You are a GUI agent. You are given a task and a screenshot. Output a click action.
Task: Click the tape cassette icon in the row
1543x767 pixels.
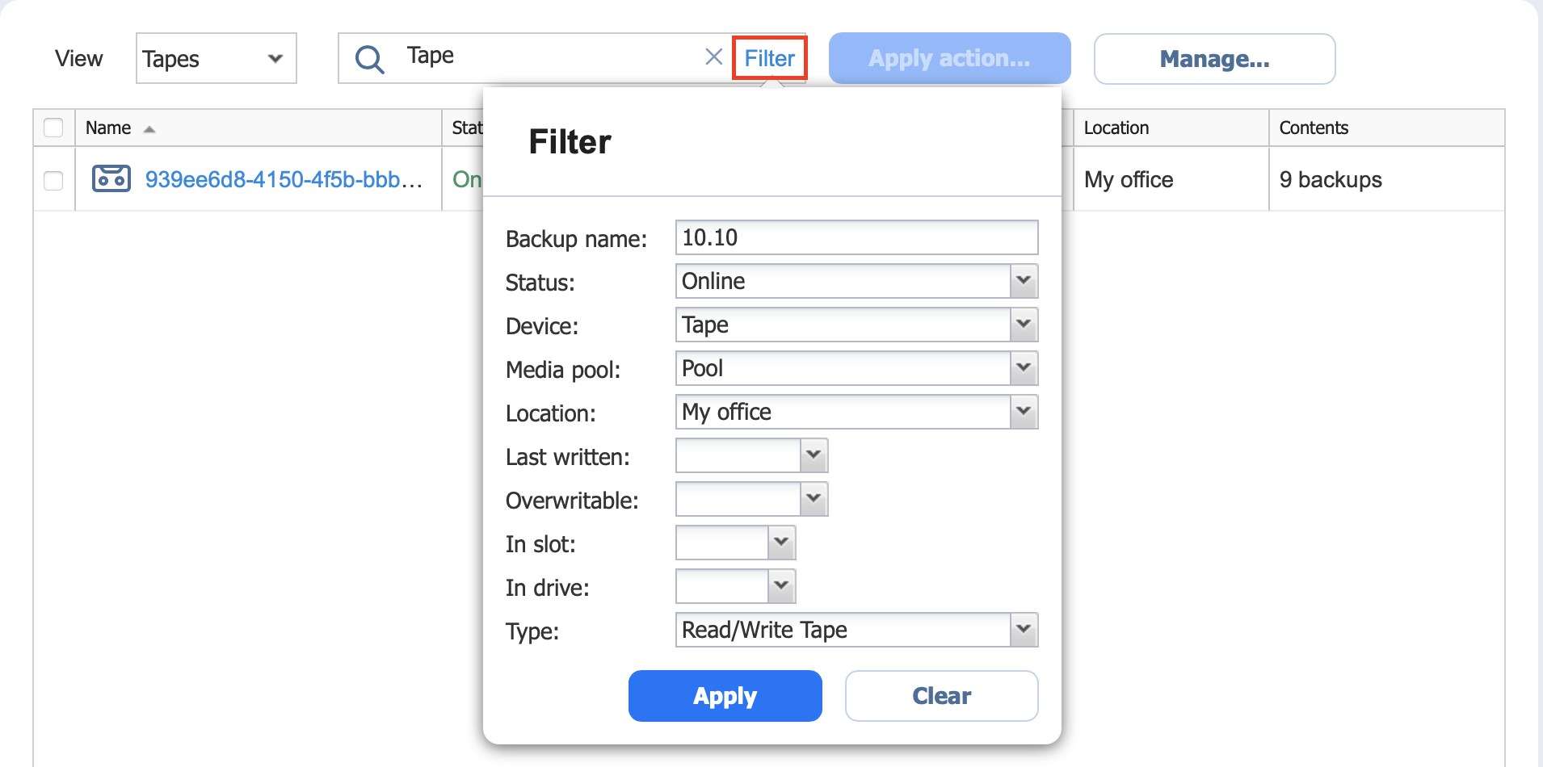tap(111, 178)
